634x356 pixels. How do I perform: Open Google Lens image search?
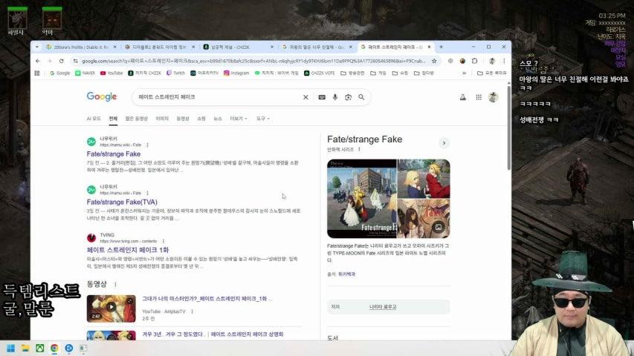pyautogui.click(x=348, y=97)
